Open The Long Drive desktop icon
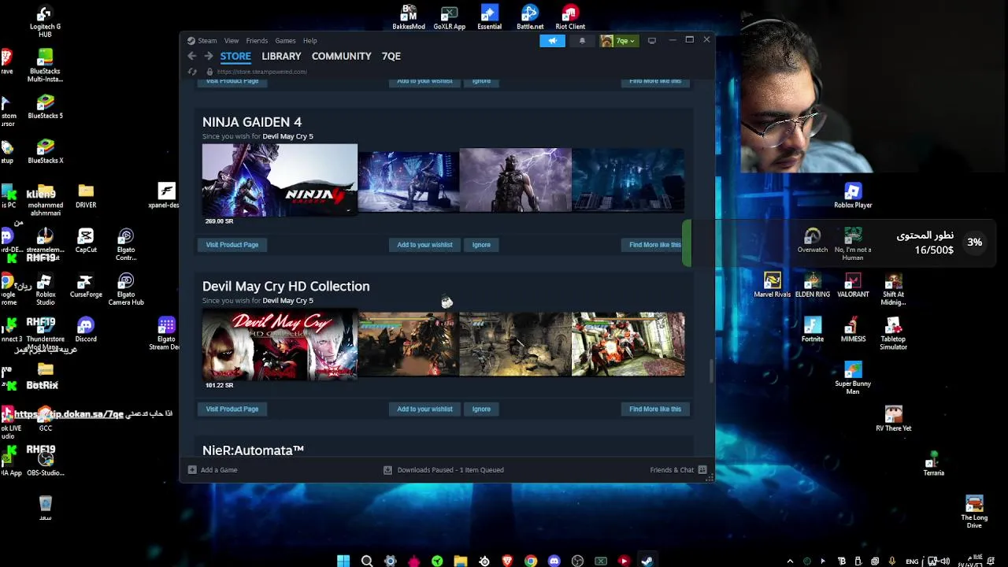Screen dimensions: 1008x567 point(974,512)
